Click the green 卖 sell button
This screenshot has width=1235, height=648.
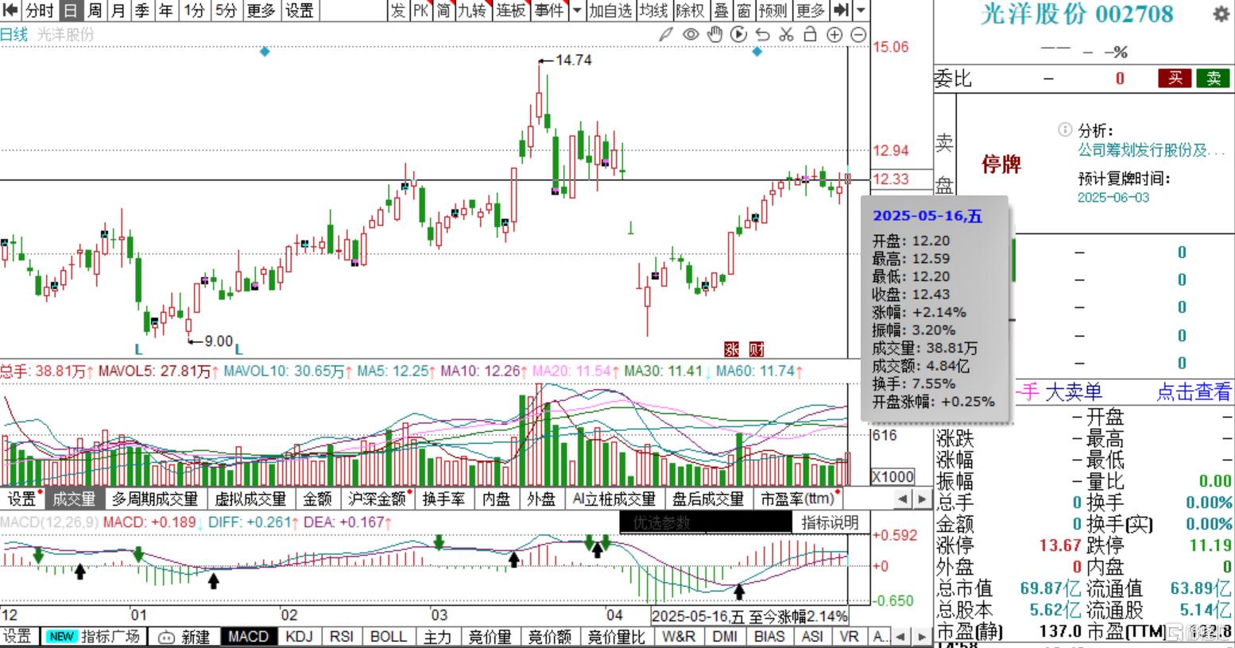click(1214, 78)
